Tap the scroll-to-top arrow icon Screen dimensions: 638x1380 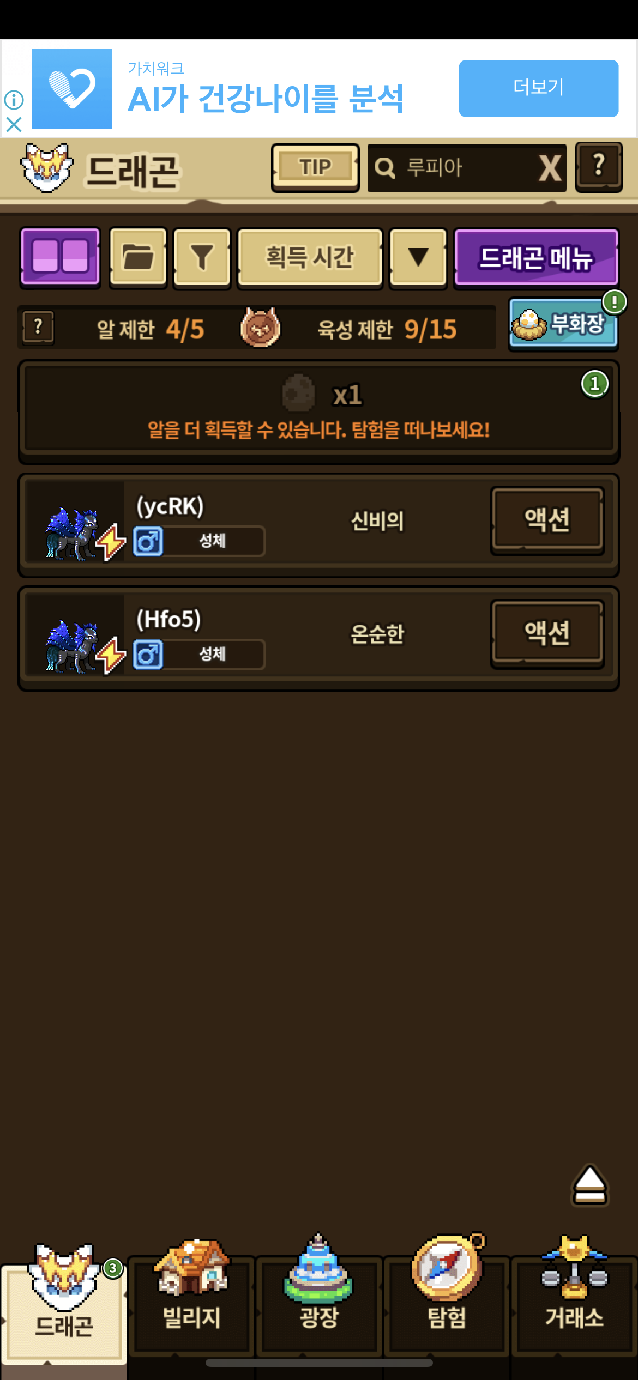pos(589,1185)
